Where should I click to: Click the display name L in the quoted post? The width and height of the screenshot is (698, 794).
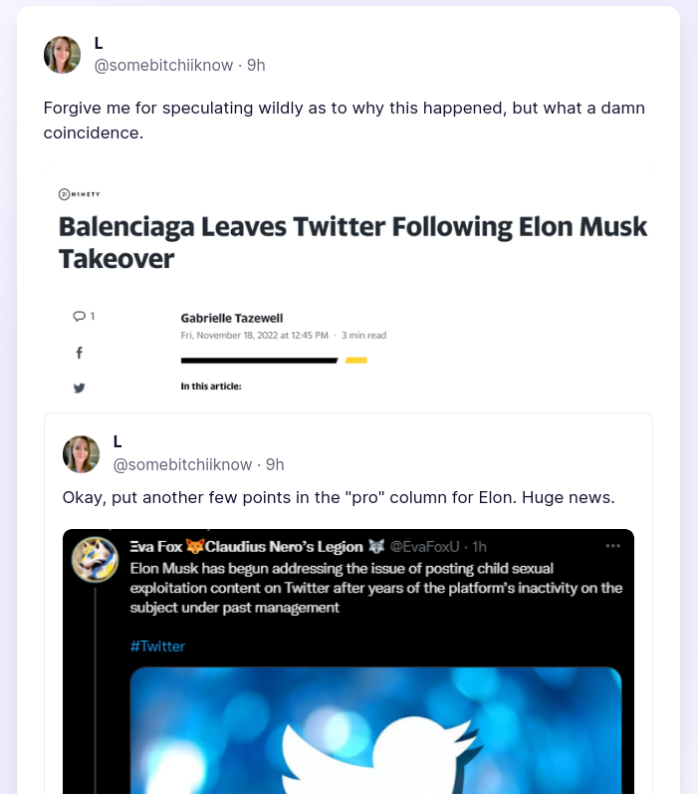[117, 441]
